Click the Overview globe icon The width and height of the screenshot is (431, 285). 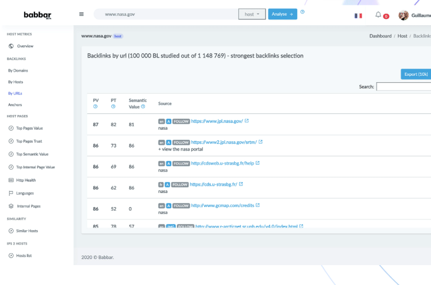(x=11, y=46)
